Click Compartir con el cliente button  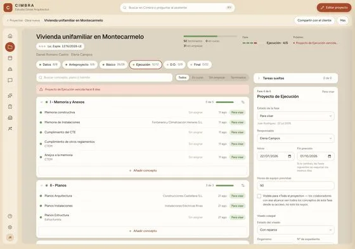click(x=314, y=20)
